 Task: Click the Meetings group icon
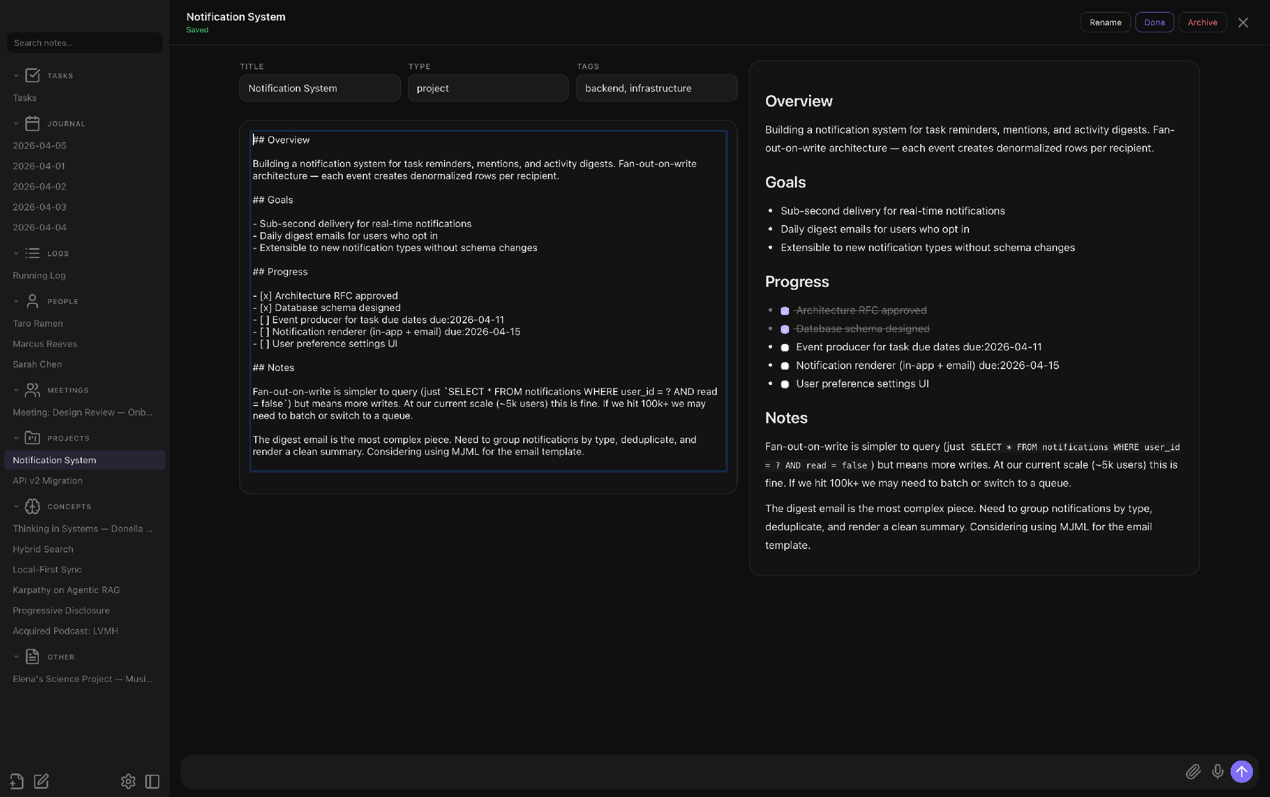point(33,390)
